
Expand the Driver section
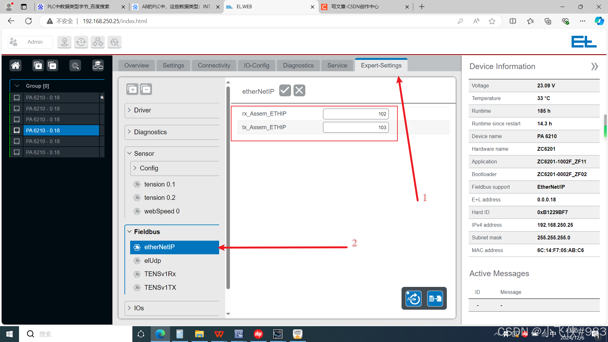(x=142, y=110)
